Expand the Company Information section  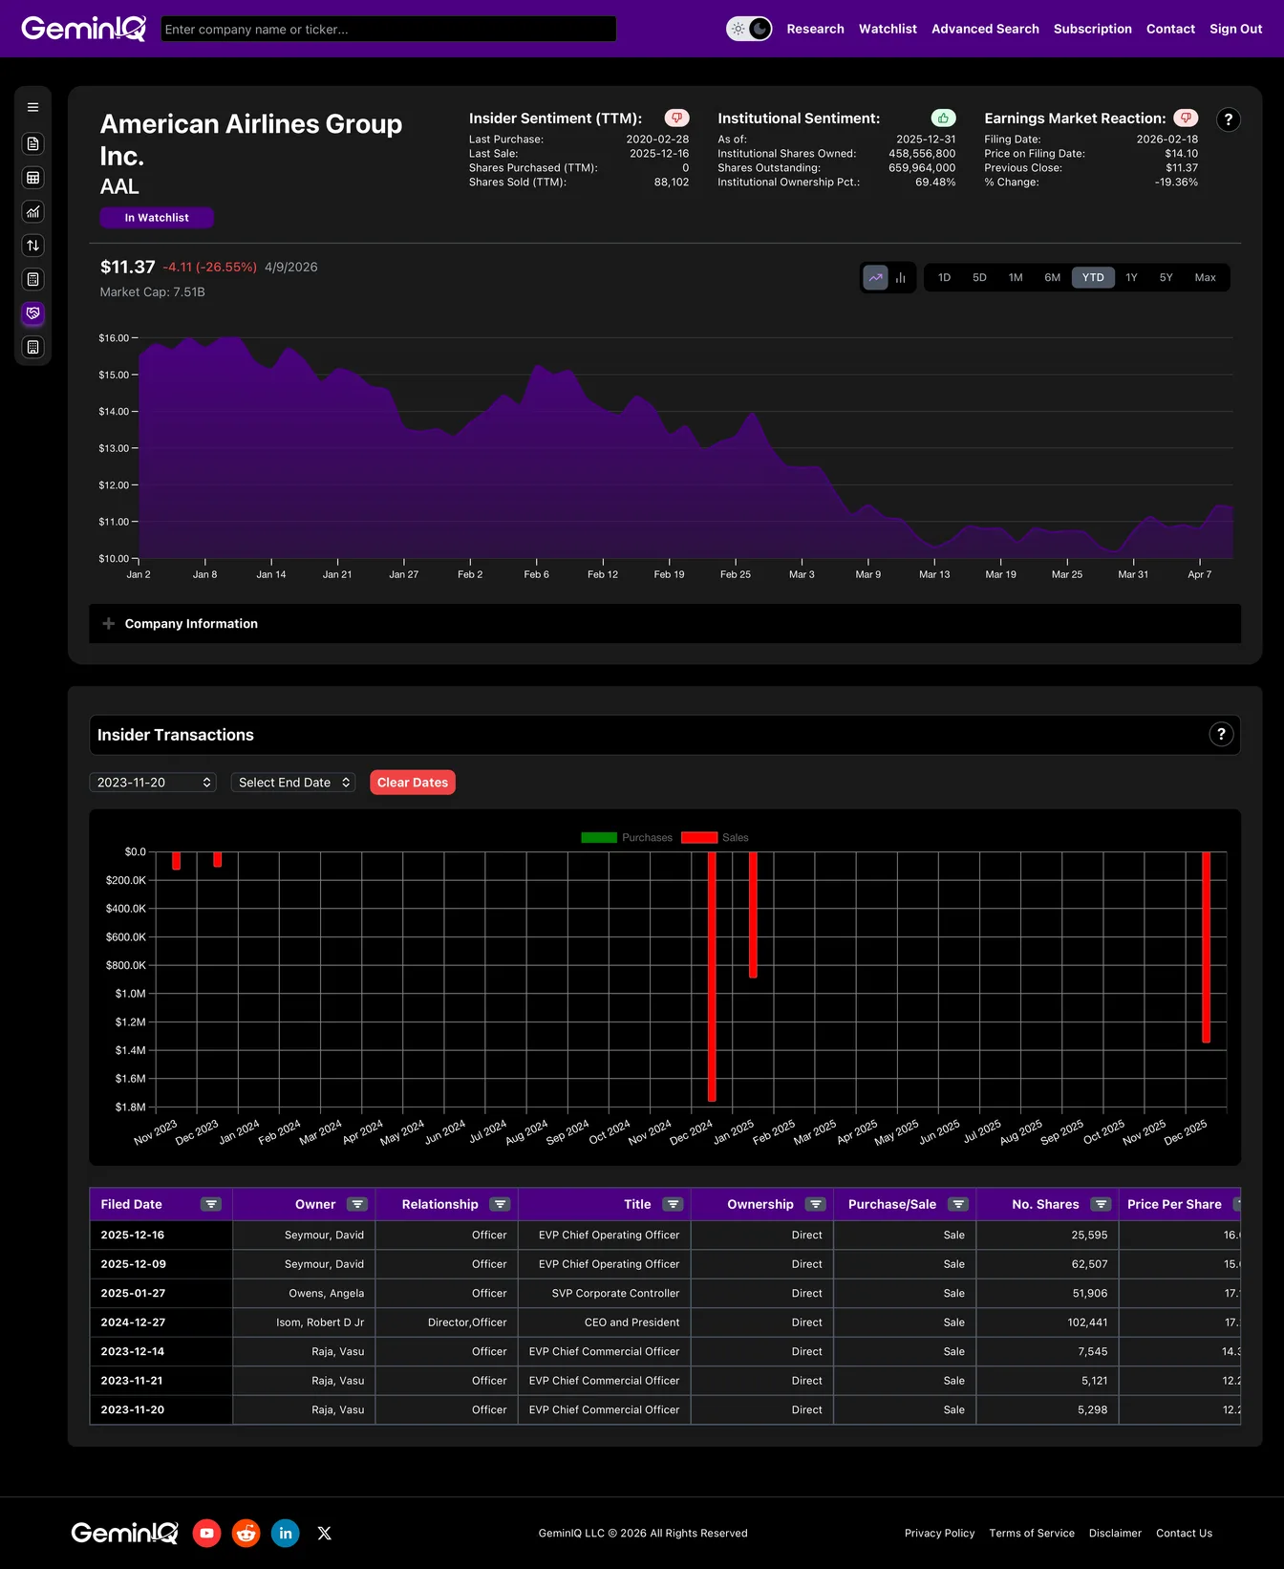tap(665, 624)
